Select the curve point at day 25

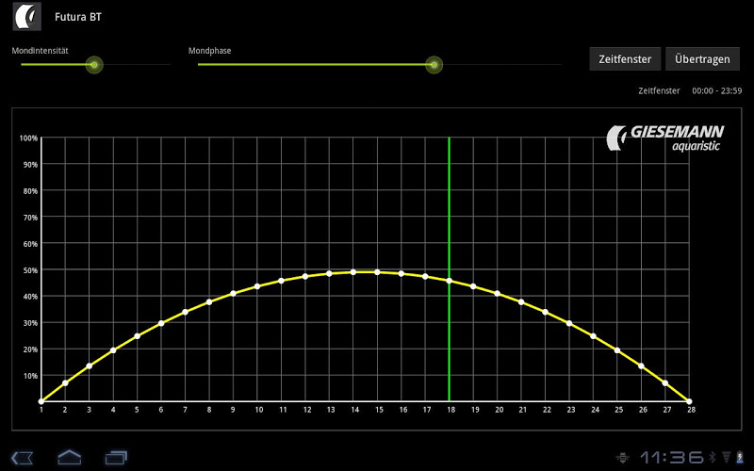click(617, 350)
